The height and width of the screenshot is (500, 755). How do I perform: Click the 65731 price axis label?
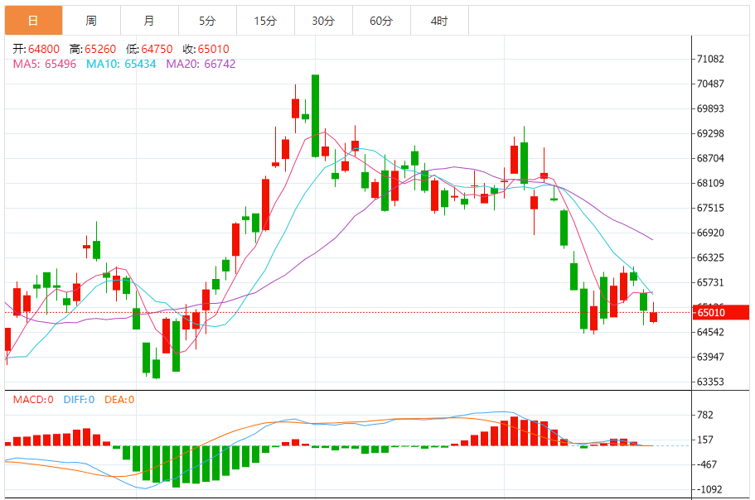tap(711, 282)
